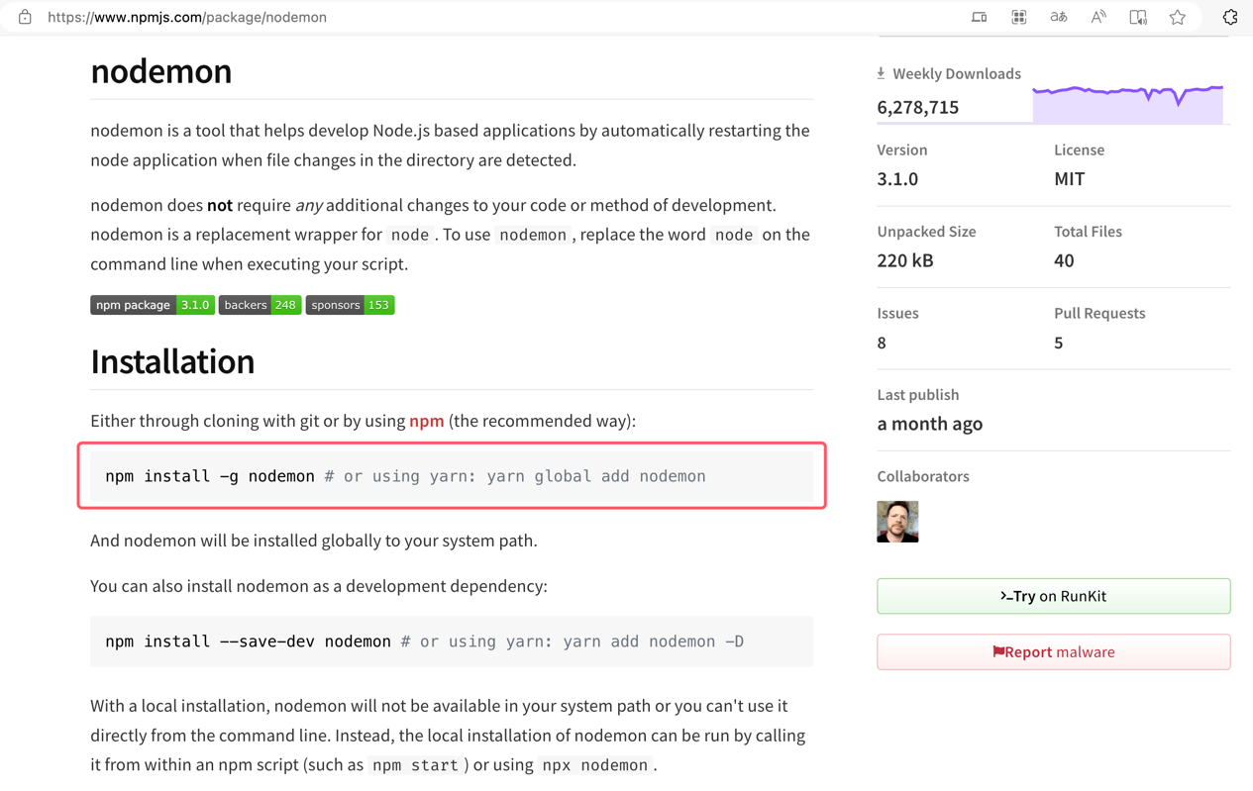Screen dimensions: 1253x791
Task: Click the 'a month ago' publish date
Action: 930,424
